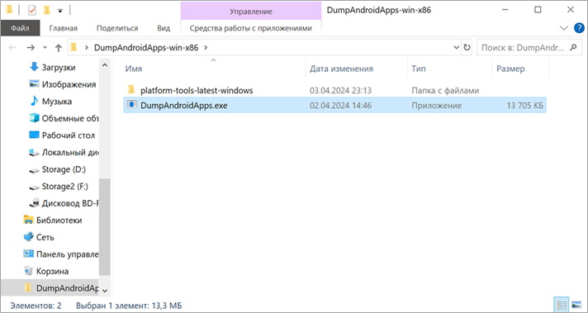Expand chevron after DumpAndroidApps-win-x86 in path
The image size is (588, 313).
pos(206,48)
